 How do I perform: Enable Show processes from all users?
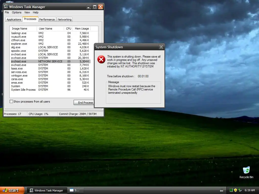[11, 102]
